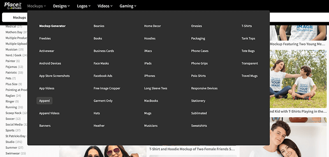The width and height of the screenshot is (329, 157).
Task: Select MacBooks in the menu
Action: point(151,101)
